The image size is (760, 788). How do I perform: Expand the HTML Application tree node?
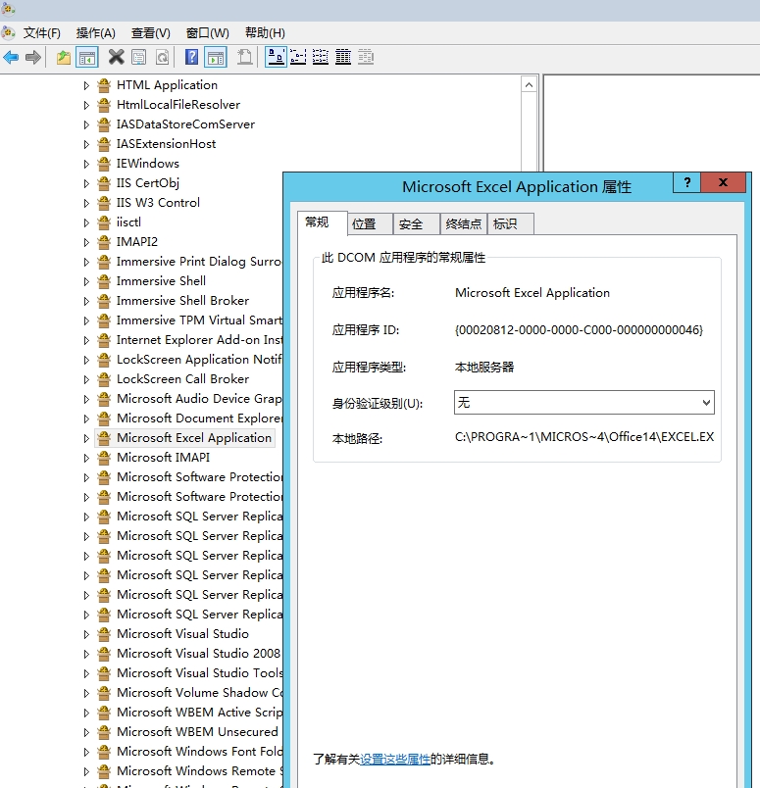[x=86, y=86]
